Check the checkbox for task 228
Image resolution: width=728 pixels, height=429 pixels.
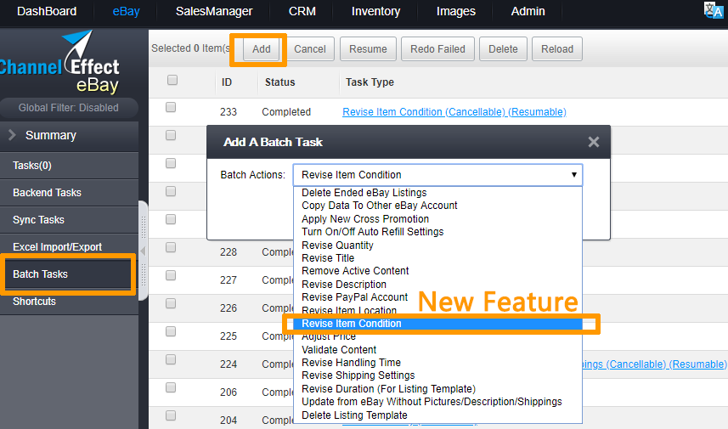coord(171,247)
